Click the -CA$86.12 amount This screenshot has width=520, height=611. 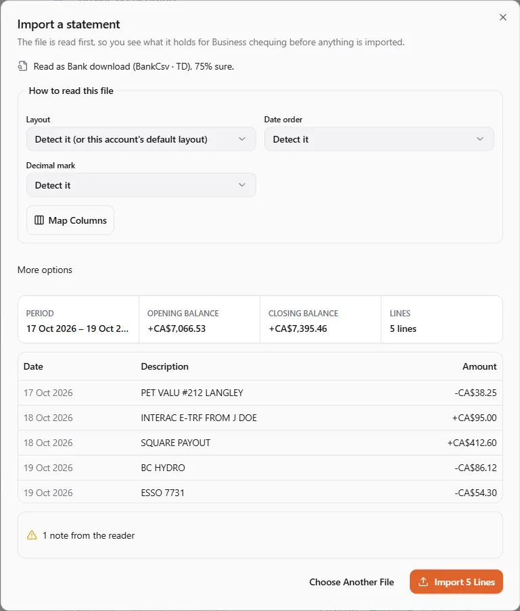point(475,468)
